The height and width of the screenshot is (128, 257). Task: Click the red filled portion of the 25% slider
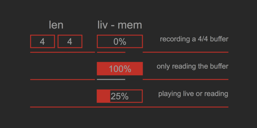pos(103,96)
